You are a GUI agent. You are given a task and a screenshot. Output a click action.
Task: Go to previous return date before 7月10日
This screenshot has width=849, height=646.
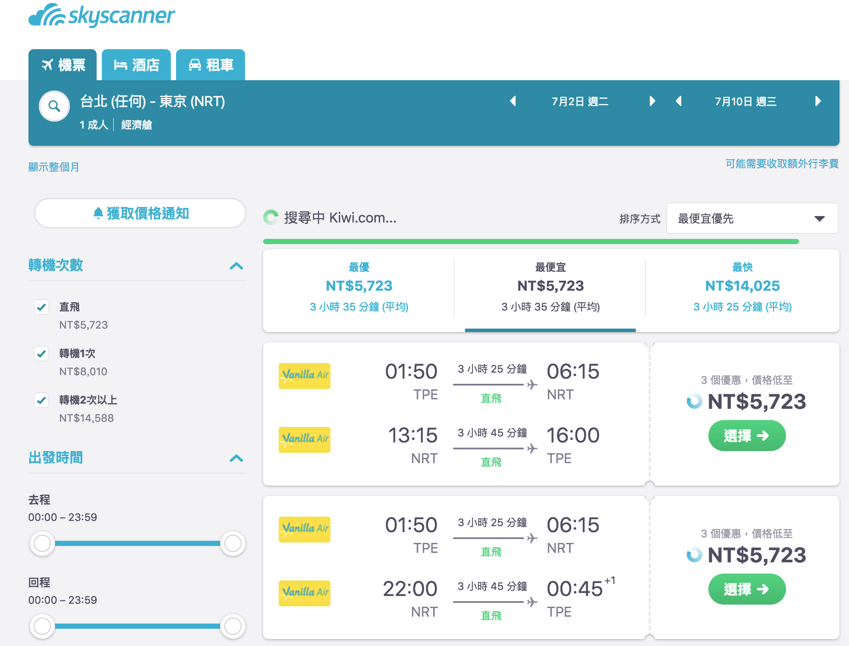[x=679, y=101]
